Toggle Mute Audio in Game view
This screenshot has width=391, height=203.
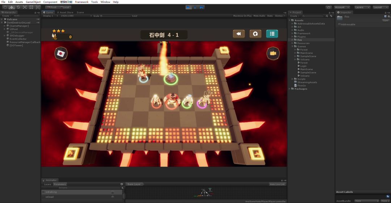click(259, 16)
